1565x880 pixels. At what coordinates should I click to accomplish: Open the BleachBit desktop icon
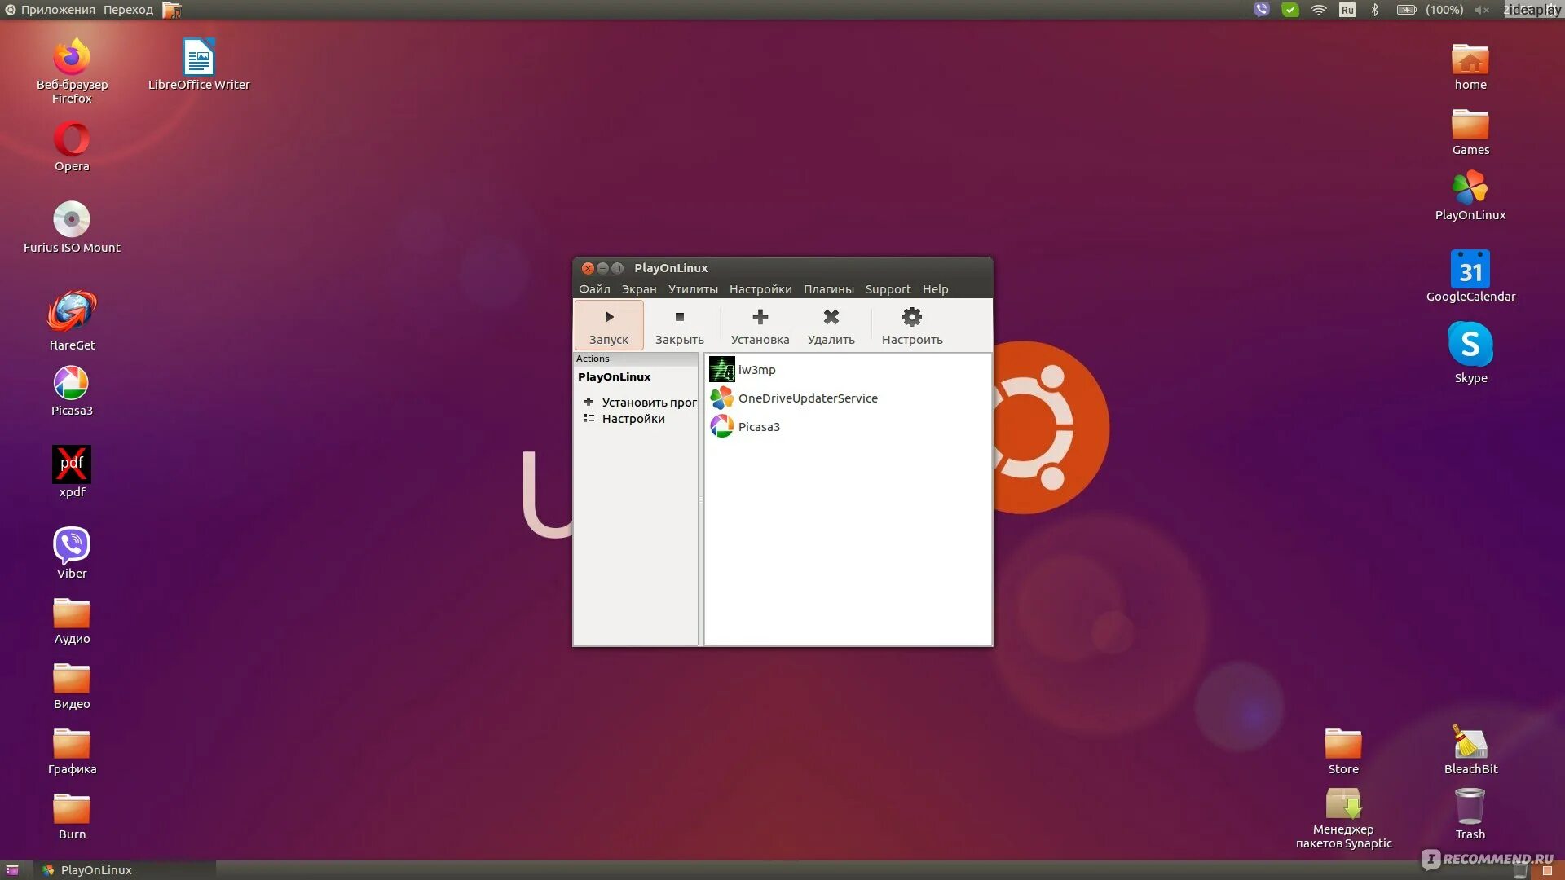click(x=1470, y=750)
